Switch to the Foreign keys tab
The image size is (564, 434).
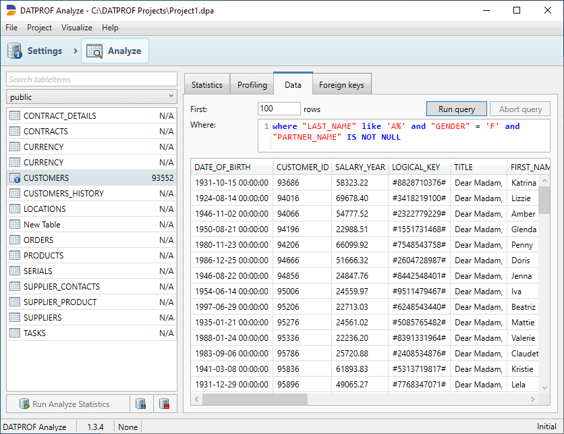(x=341, y=85)
